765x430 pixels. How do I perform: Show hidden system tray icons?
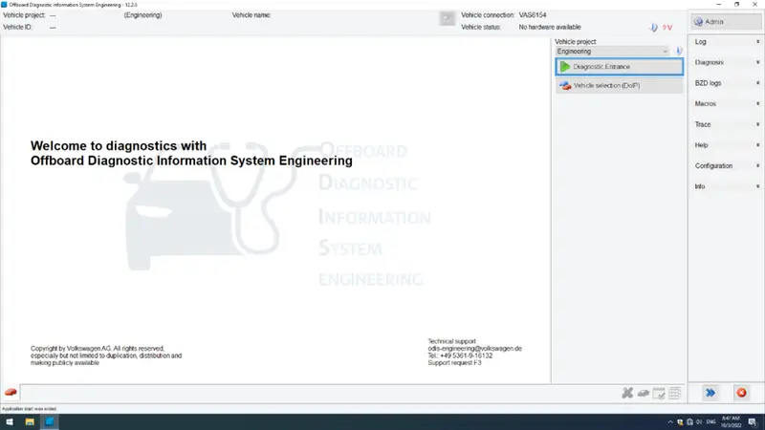point(670,422)
